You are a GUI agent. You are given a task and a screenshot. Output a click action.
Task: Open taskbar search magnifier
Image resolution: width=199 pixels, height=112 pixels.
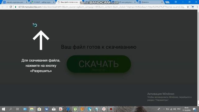tap(11, 109)
